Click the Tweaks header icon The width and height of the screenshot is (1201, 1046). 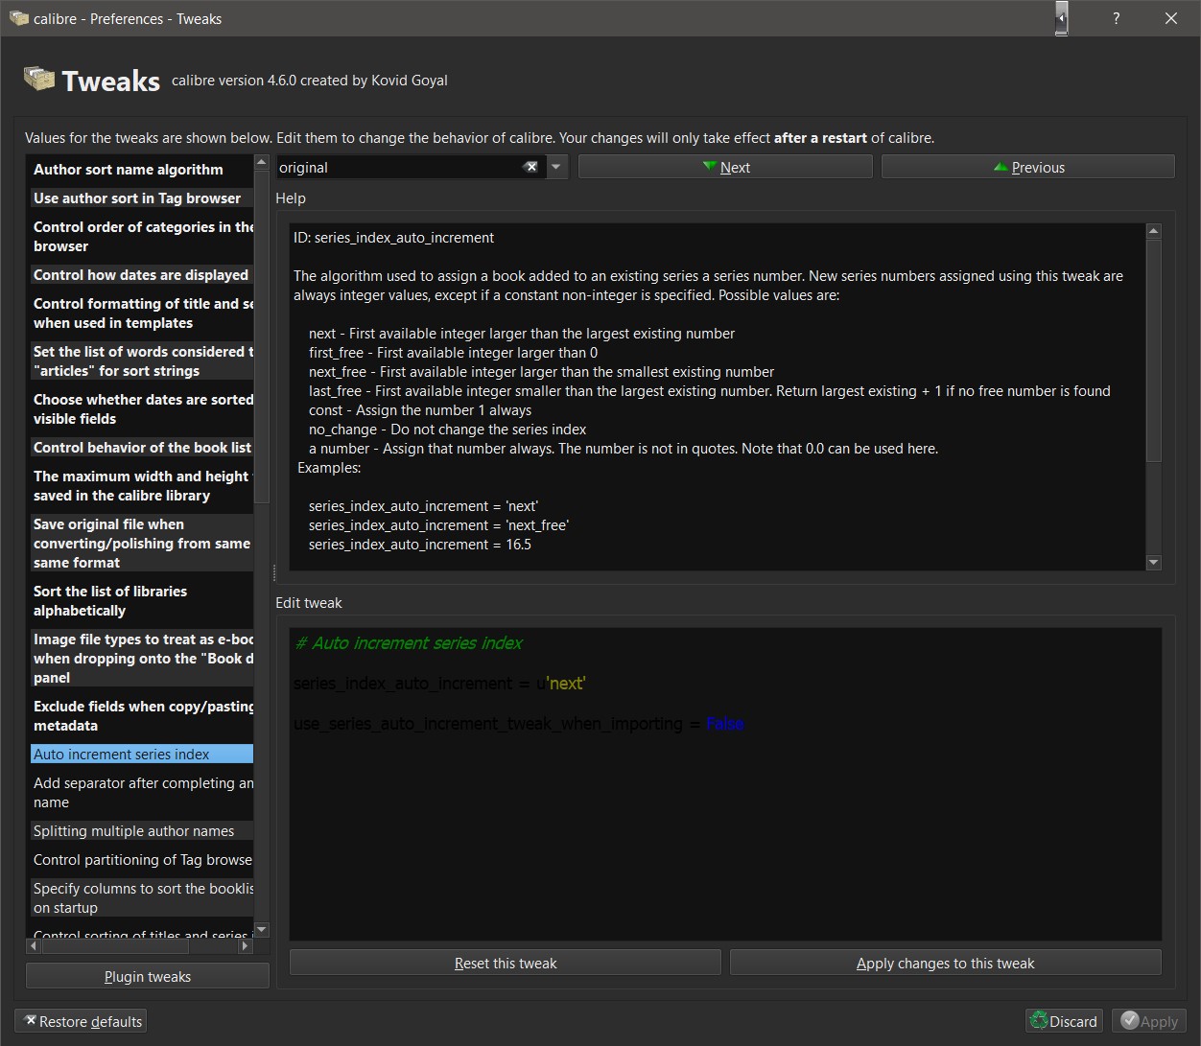[x=39, y=79]
